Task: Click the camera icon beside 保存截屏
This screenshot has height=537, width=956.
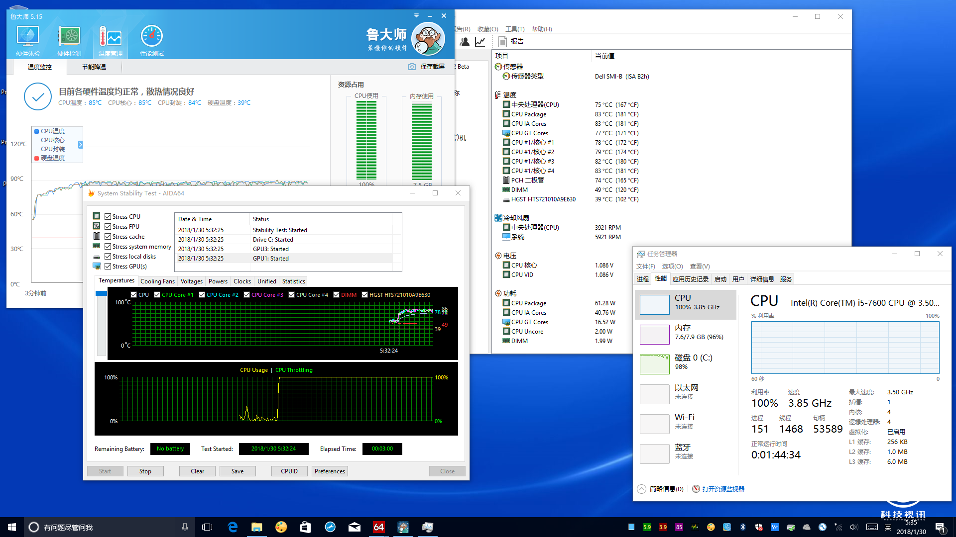Action: (412, 67)
